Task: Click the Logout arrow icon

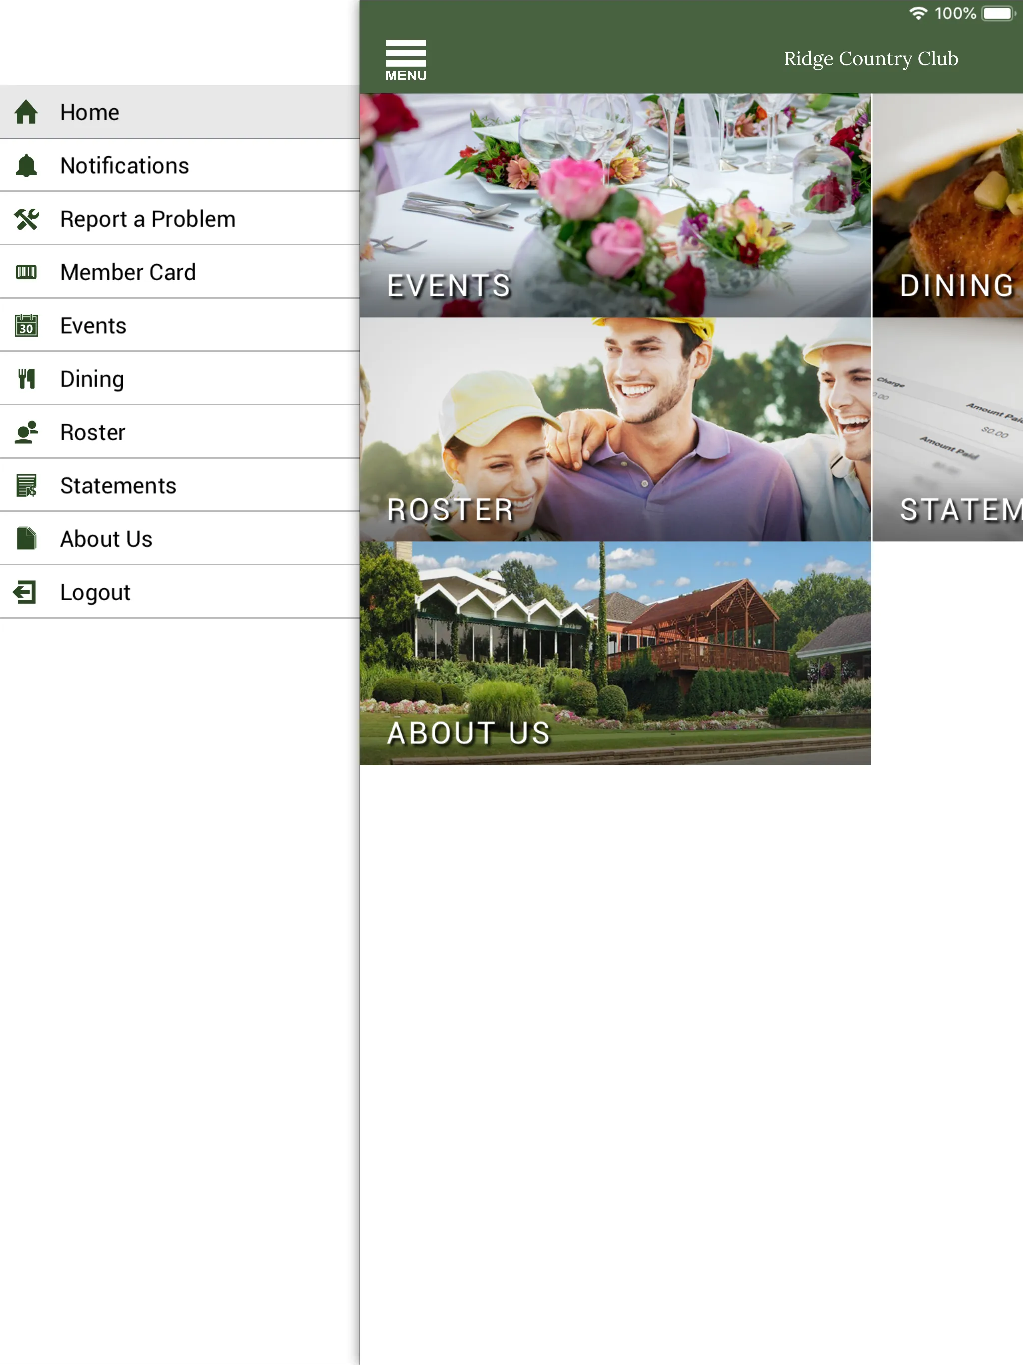Action: [x=26, y=591]
